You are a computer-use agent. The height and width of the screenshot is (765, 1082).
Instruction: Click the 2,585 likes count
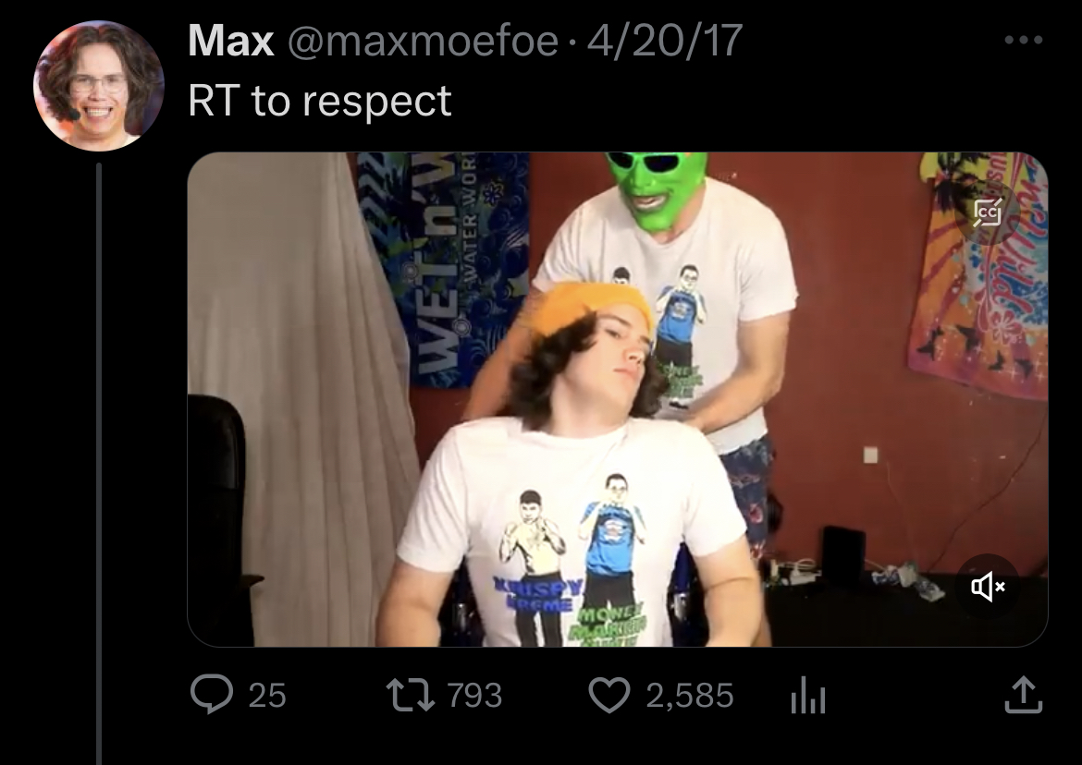[689, 695]
